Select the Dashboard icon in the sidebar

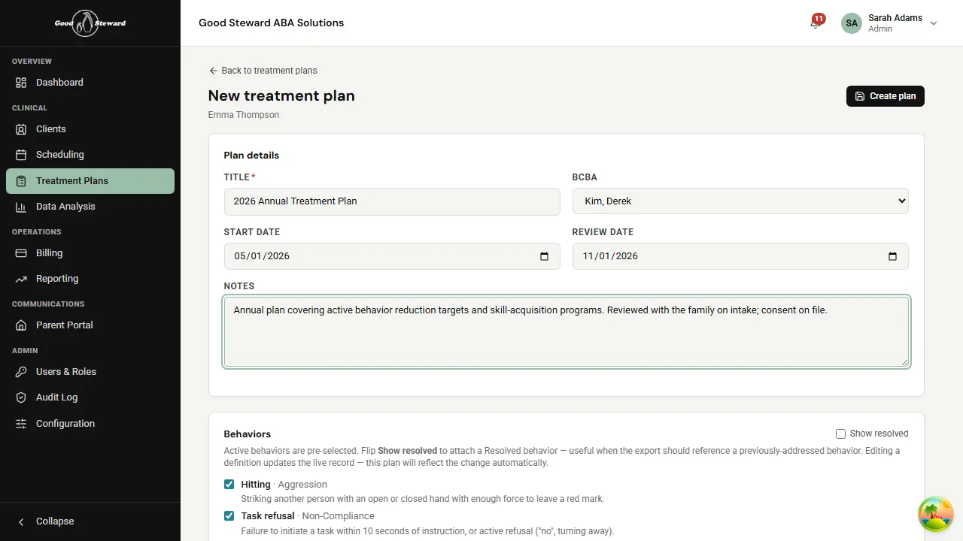pyautogui.click(x=20, y=82)
